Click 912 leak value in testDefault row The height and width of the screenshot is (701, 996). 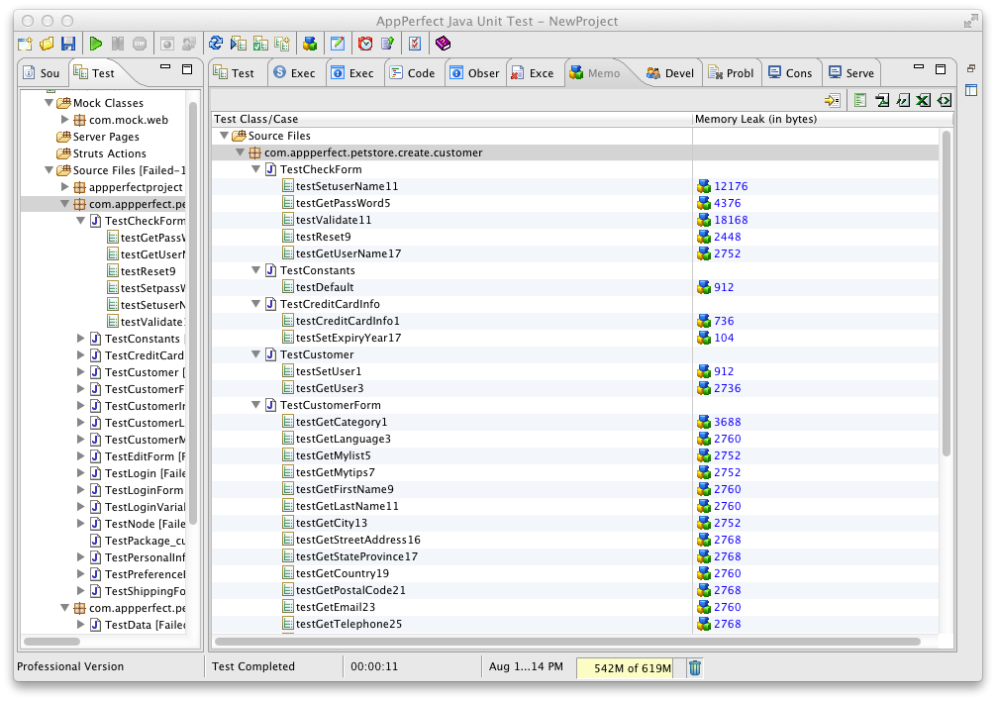[724, 287]
